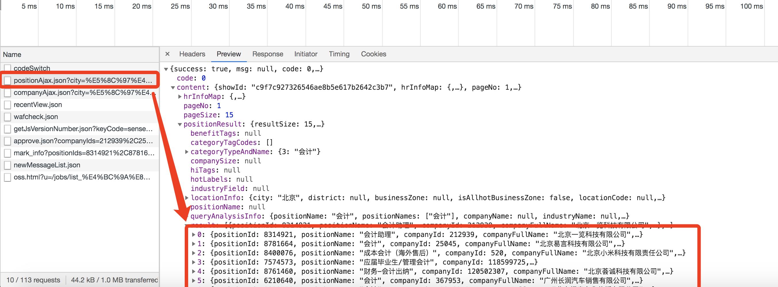This screenshot has width=778, height=287.
Task: Click the pageNo: 1 property
Action: point(202,106)
